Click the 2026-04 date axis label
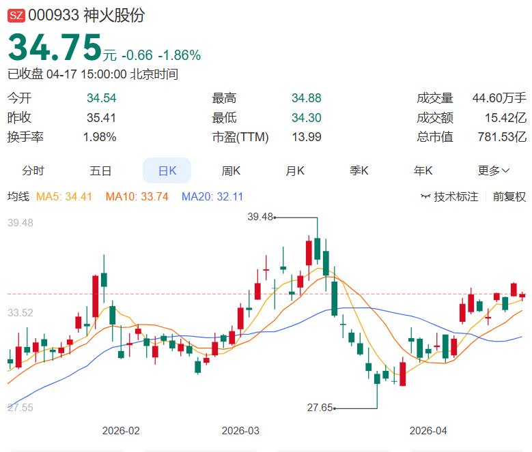 coord(428,431)
